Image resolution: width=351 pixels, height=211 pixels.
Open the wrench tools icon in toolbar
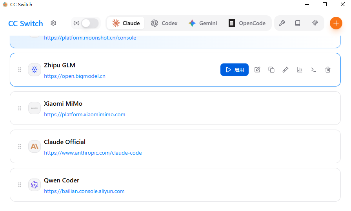coord(282,23)
